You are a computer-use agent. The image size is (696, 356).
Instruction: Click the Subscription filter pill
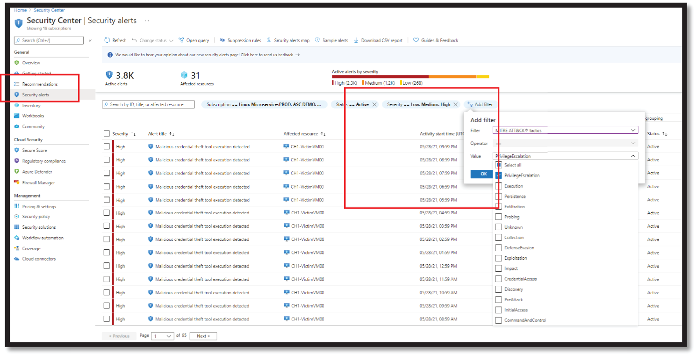tap(264, 105)
